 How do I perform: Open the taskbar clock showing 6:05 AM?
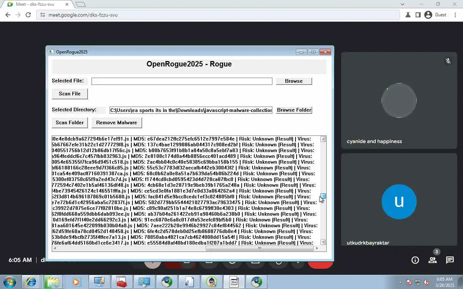(445, 282)
